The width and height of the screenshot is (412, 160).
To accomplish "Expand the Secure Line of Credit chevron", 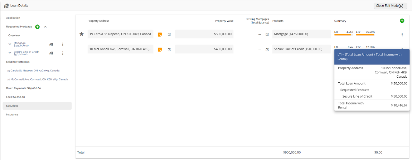I will click(10, 53).
